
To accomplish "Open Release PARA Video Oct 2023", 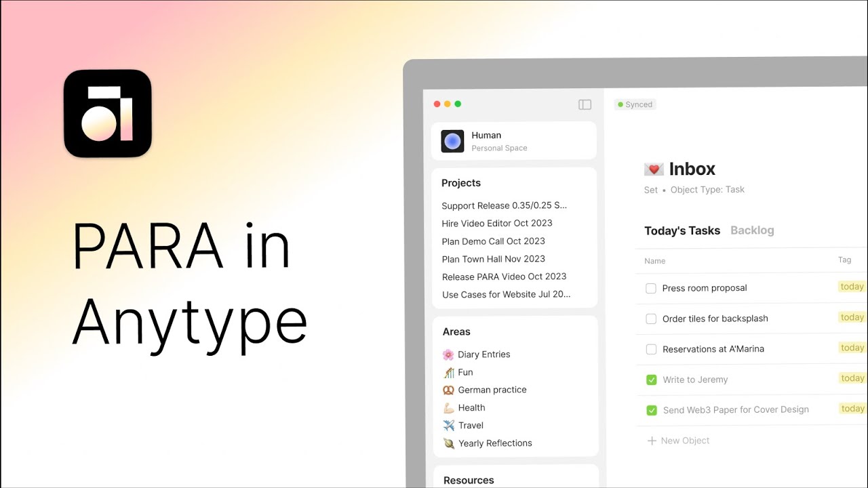I will pos(505,277).
